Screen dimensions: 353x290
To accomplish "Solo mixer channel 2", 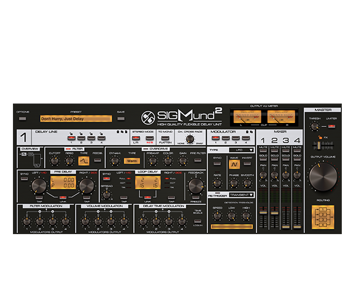I will tap(274, 159).
